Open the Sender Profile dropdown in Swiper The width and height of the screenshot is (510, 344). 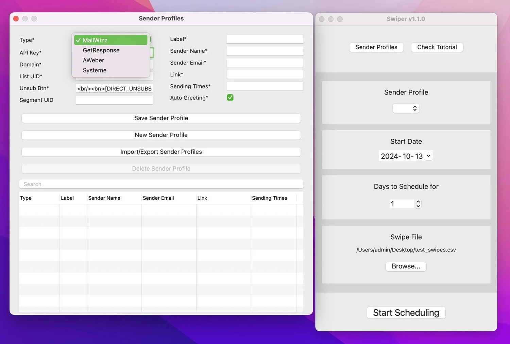406,108
